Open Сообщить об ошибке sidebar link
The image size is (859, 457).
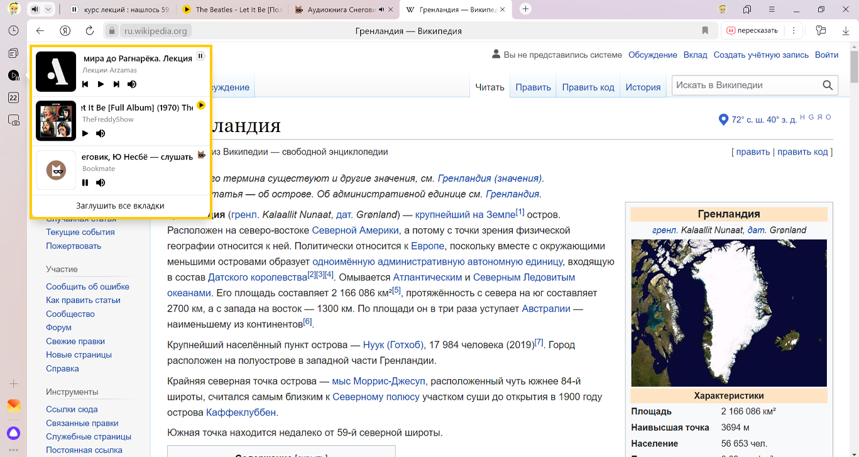point(87,287)
